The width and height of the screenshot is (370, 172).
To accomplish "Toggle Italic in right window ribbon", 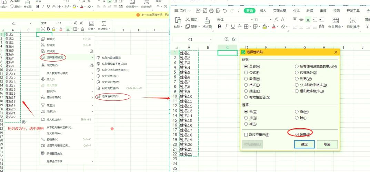I will [226, 26].
